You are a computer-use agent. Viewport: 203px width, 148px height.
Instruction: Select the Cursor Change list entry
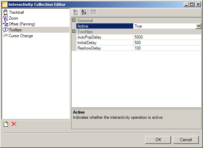tap(21, 36)
